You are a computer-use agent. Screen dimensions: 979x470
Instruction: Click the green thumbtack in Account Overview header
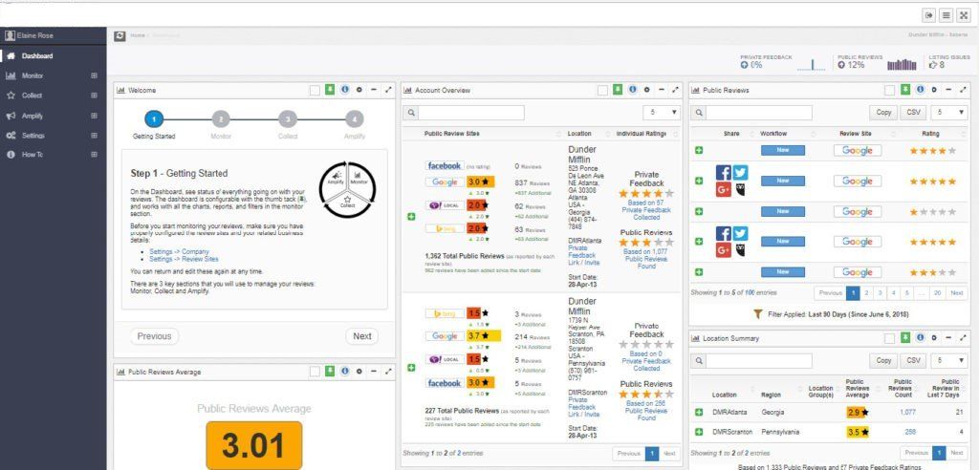pos(617,90)
